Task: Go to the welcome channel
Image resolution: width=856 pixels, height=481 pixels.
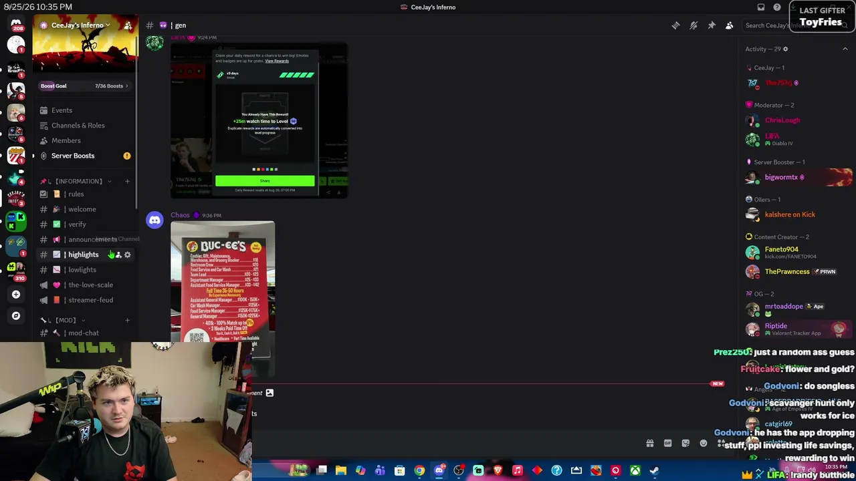Action: point(84,209)
